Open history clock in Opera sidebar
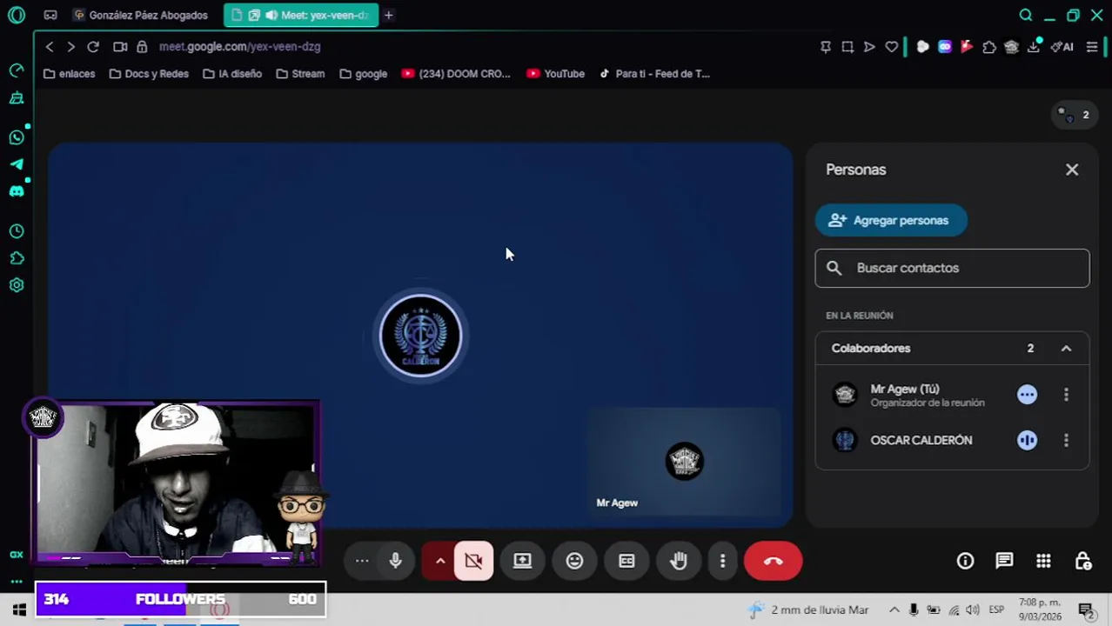Screen dimensions: 1112x626 [x=17, y=231]
